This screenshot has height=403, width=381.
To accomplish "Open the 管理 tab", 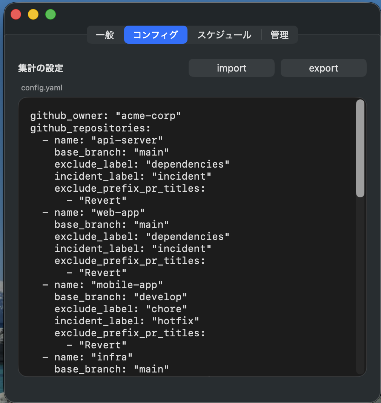I will [279, 35].
